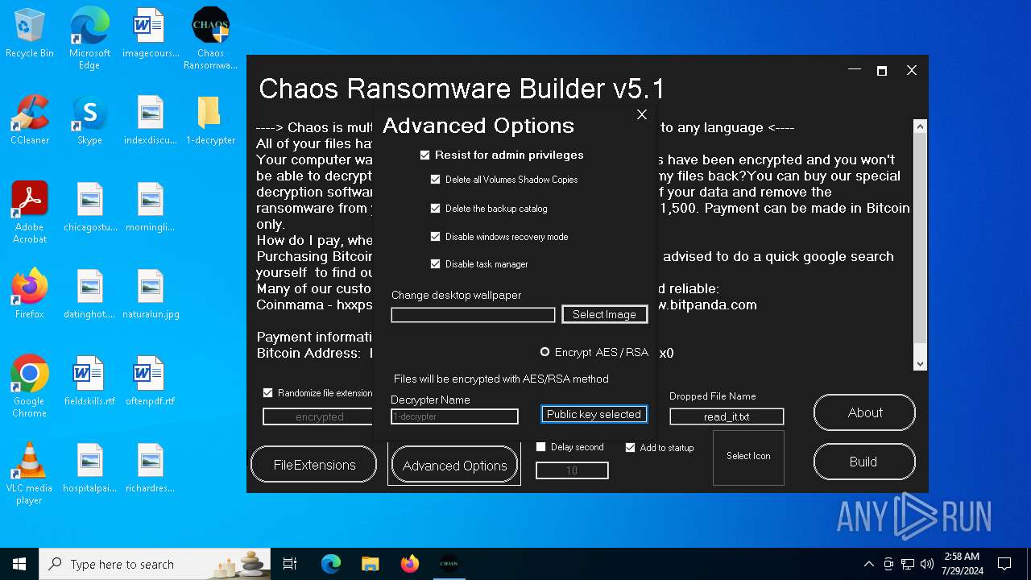Open Firefox from the taskbar
This screenshot has width=1031, height=580.
pyautogui.click(x=409, y=564)
